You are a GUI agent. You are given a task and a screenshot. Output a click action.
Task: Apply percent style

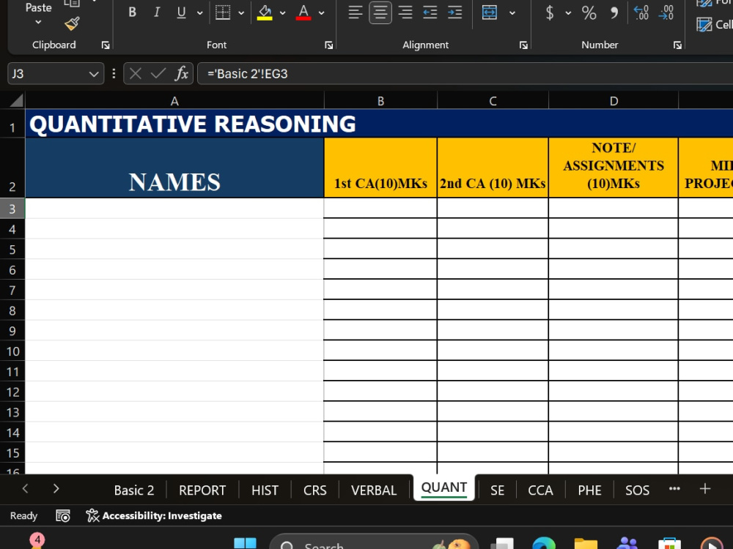point(589,12)
